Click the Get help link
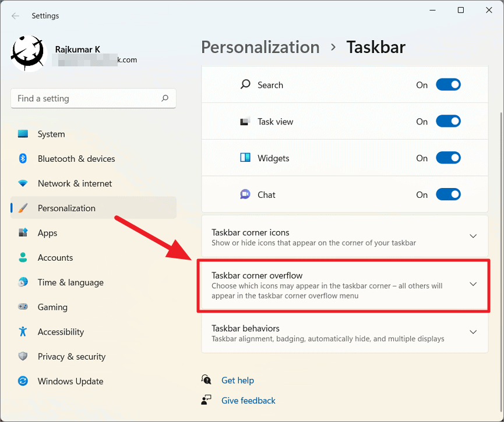 (238, 380)
